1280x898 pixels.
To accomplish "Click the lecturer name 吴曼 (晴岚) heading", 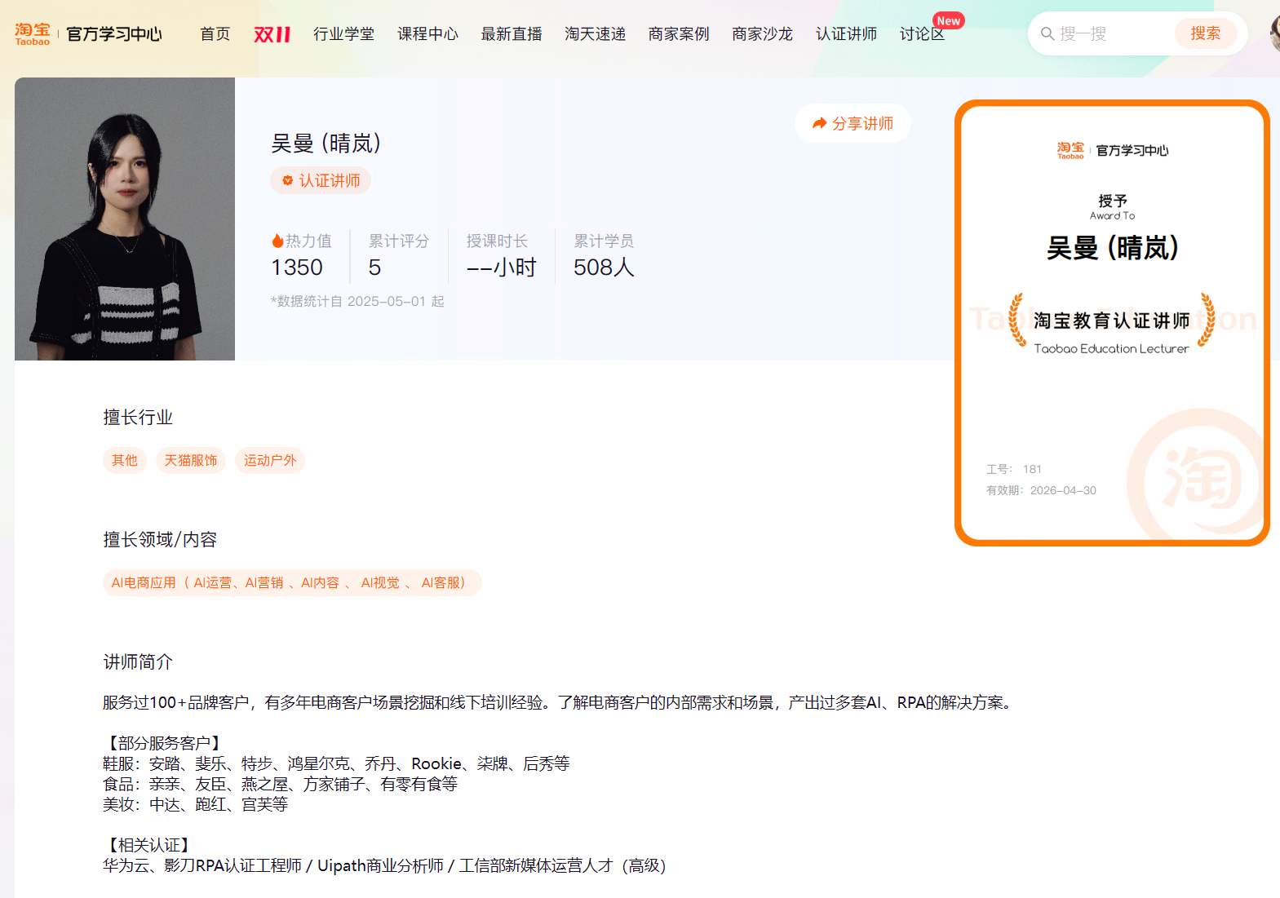I will click(326, 144).
